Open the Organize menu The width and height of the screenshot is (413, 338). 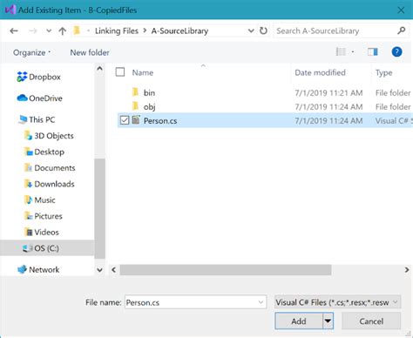click(x=31, y=52)
